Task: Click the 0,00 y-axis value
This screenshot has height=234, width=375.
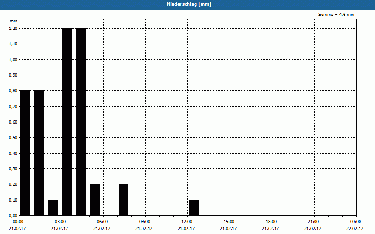Action: tap(13, 216)
